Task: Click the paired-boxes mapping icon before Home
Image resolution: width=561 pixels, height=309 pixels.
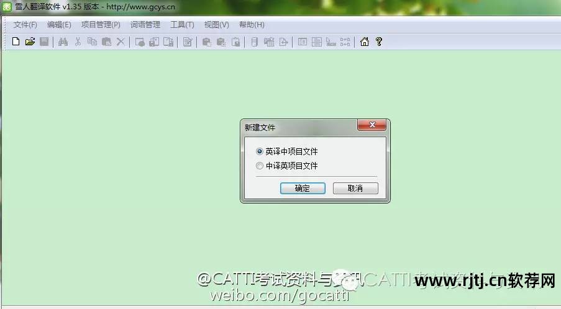Action: click(345, 42)
